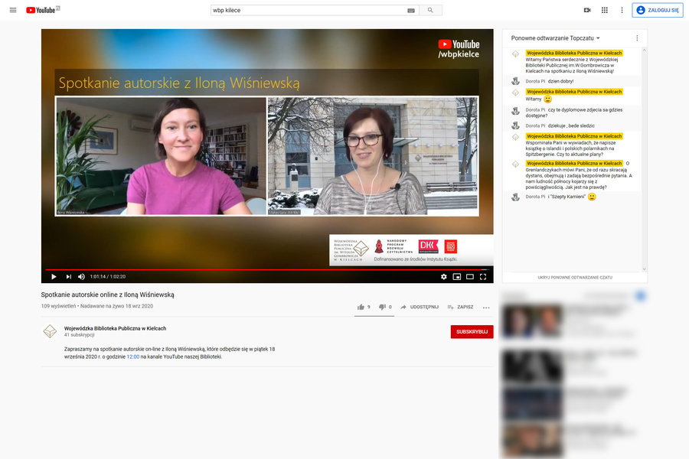Enter fullscreen mode in player
This screenshot has height=459, width=689.
[482, 276]
